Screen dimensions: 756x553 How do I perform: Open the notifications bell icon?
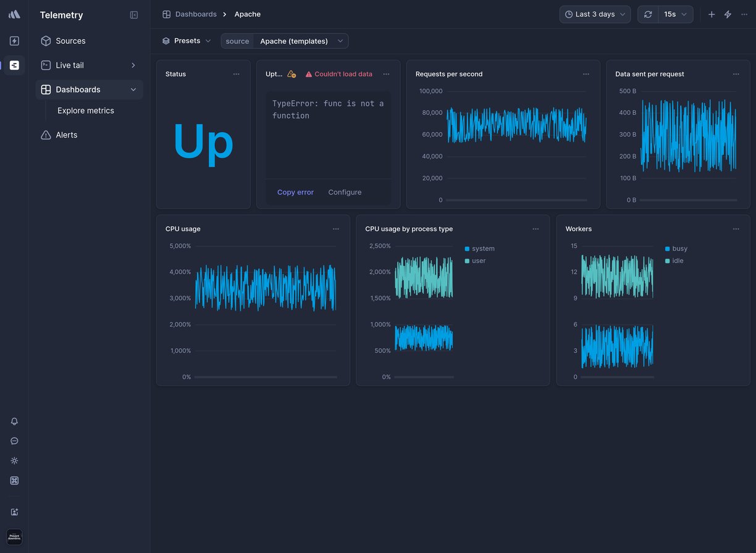pyautogui.click(x=14, y=422)
